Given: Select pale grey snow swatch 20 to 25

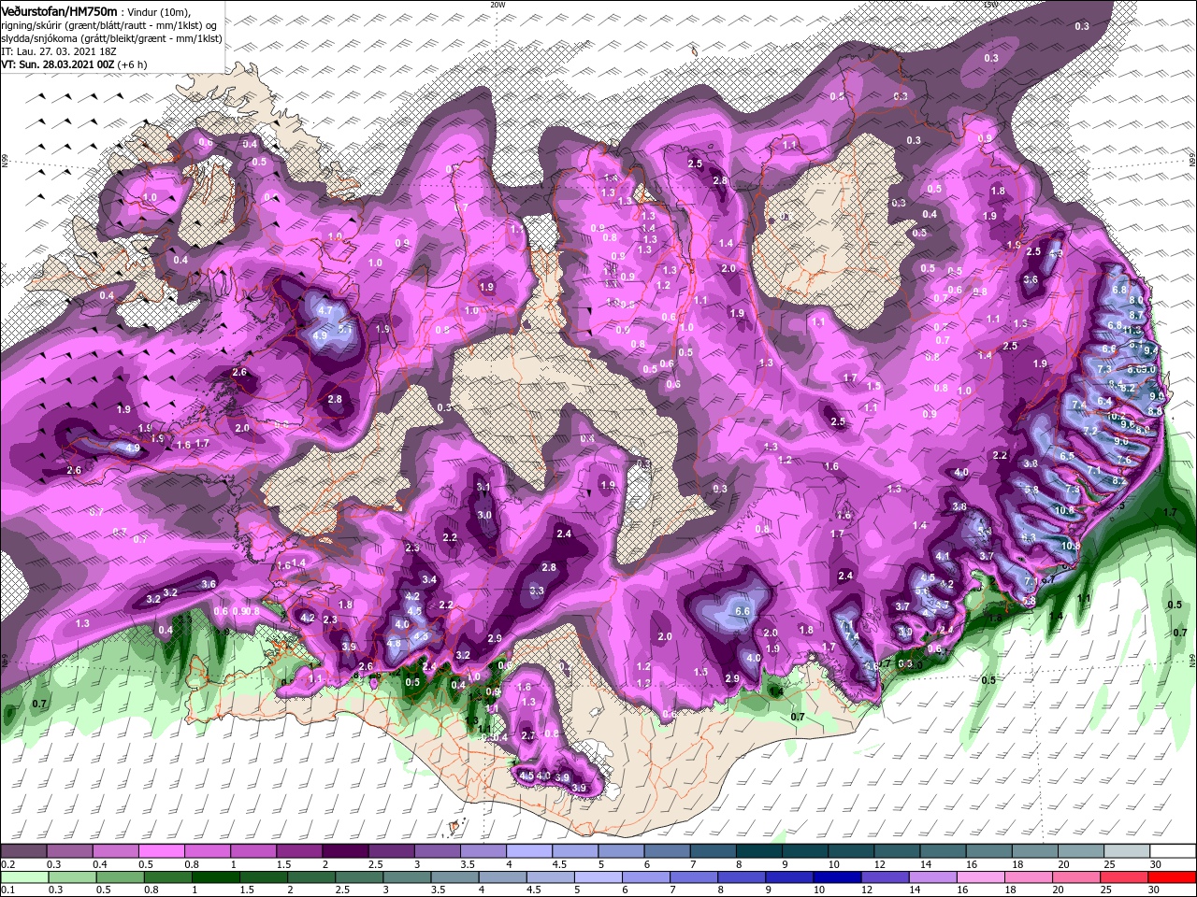Looking at the screenshot, I should coord(1079,852).
